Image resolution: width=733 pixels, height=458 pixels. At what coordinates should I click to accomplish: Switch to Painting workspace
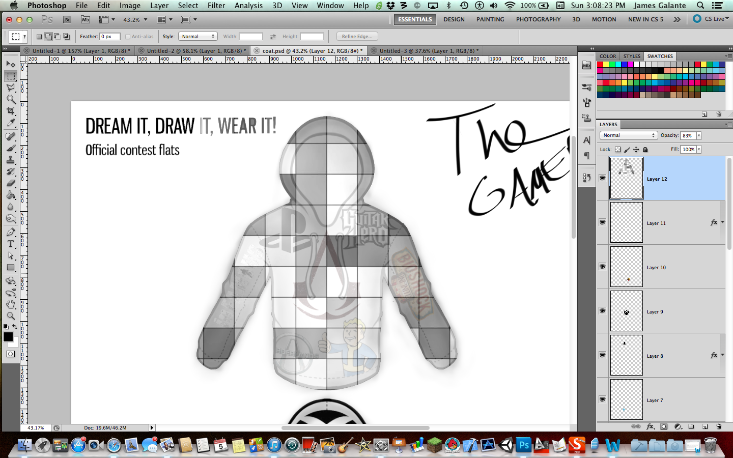click(490, 19)
